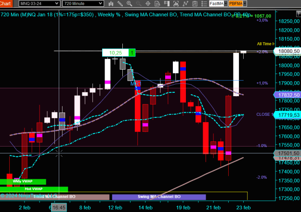Click the +1,0% level label
Viewport: 301px width, 212px height.
pyautogui.click(x=262, y=83)
